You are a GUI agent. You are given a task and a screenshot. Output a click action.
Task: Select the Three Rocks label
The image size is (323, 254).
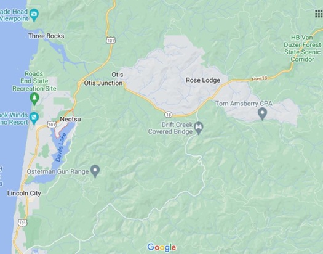pyautogui.click(x=46, y=36)
